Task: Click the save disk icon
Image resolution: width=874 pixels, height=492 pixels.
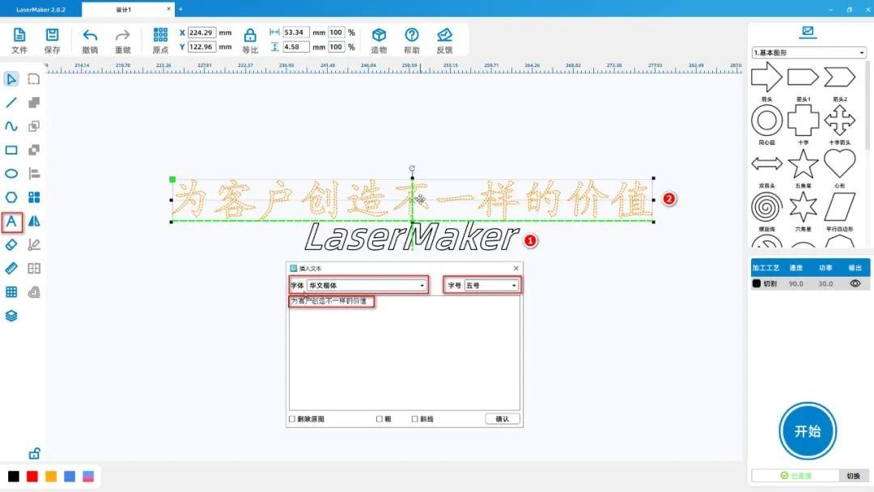Action: coord(52,36)
